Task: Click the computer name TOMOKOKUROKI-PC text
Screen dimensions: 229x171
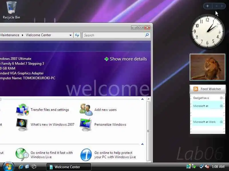Action: [x=39, y=78]
